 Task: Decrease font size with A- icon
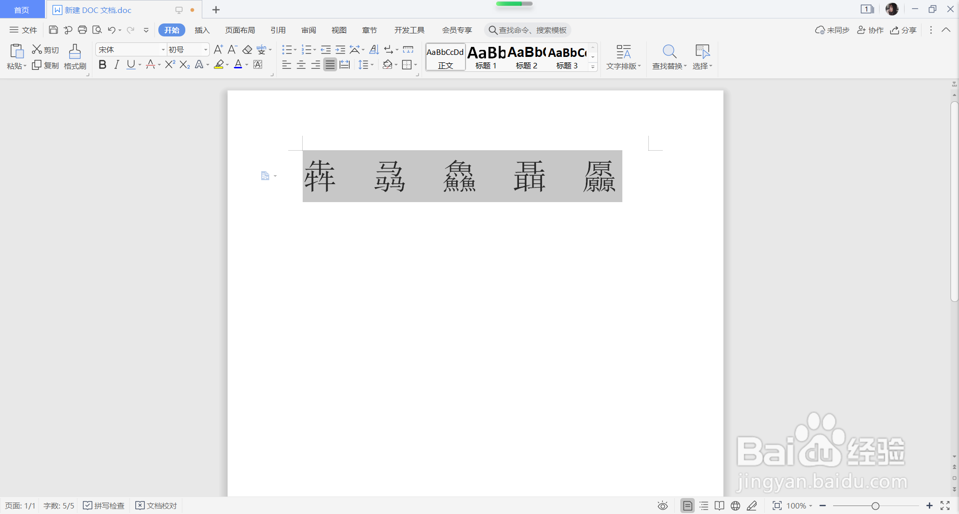(232, 49)
